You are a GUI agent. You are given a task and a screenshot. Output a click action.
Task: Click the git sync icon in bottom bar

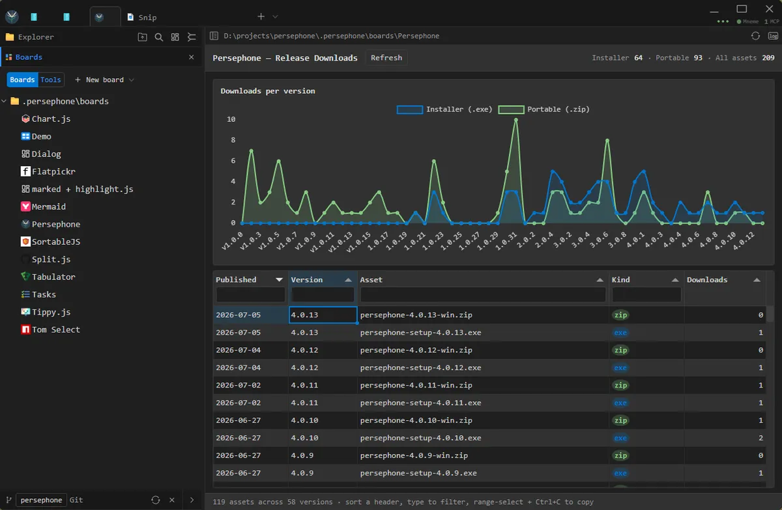pyautogui.click(x=156, y=500)
